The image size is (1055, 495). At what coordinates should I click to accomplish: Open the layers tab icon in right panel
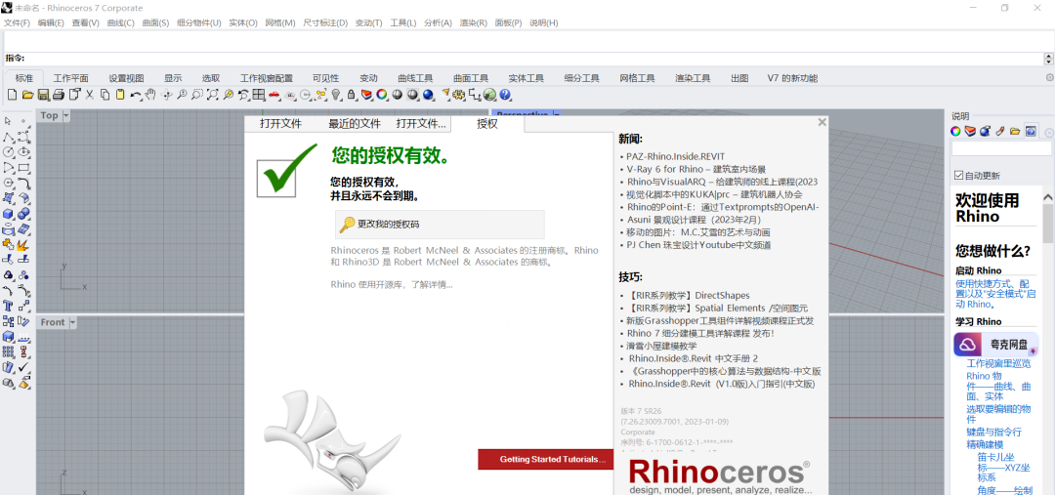click(x=970, y=131)
